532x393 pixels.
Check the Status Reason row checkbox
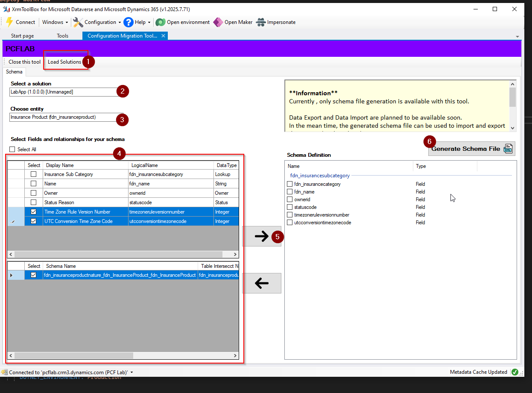(33, 202)
